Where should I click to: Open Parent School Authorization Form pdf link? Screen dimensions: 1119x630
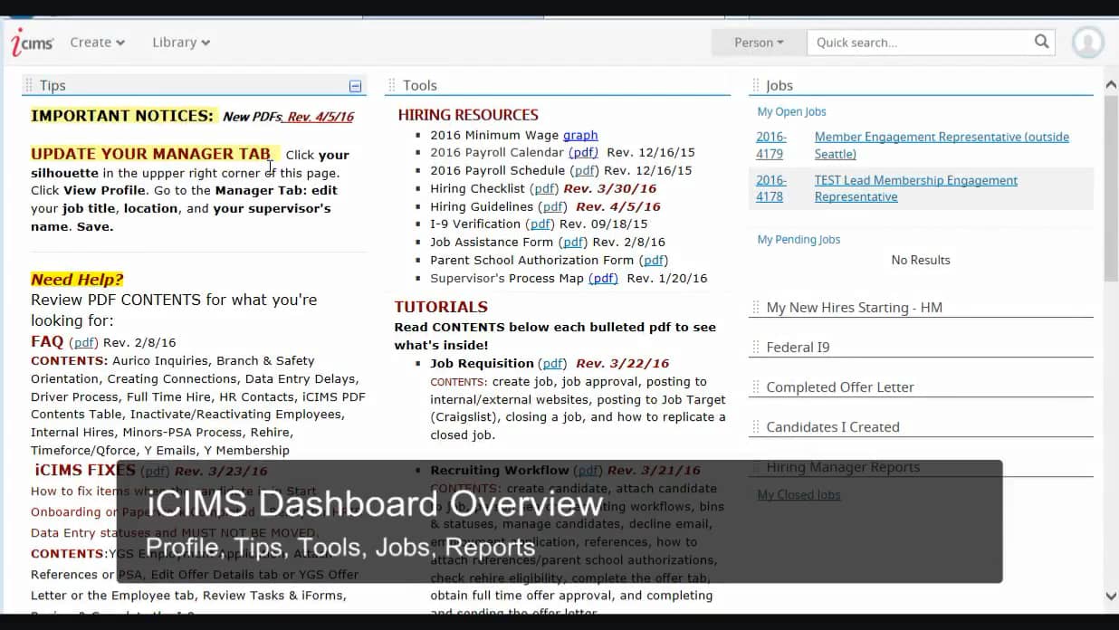[x=654, y=260]
